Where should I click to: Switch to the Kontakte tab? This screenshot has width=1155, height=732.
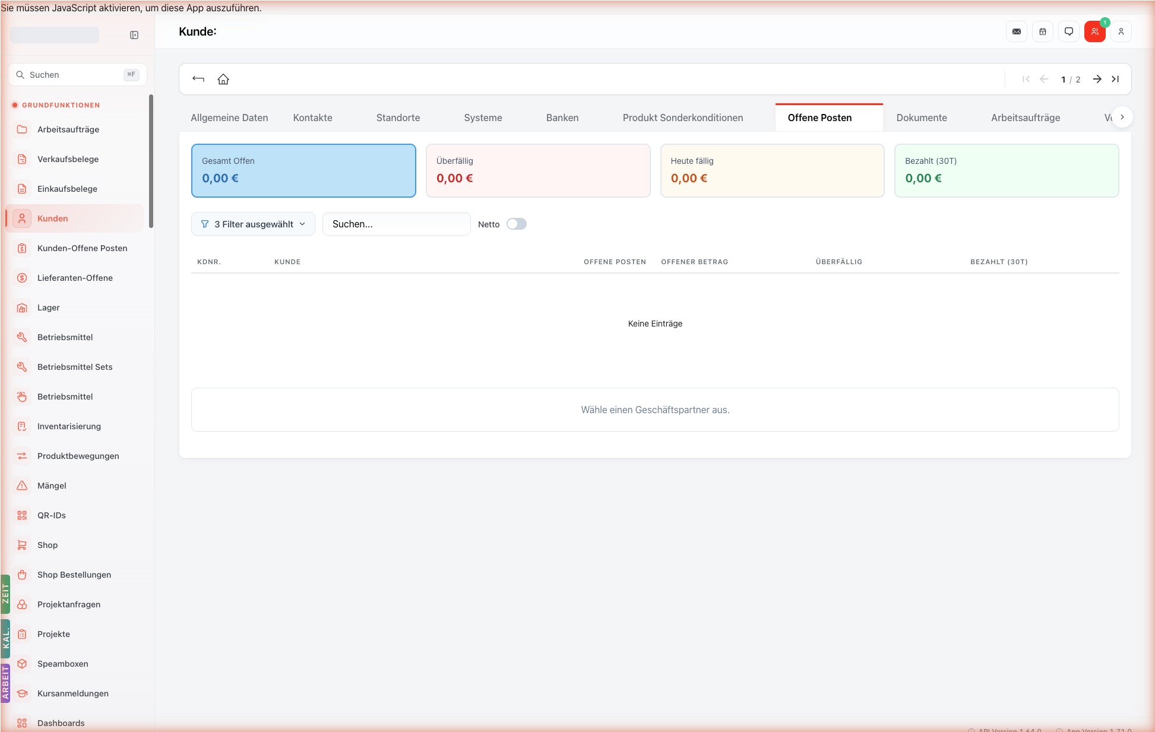point(312,118)
